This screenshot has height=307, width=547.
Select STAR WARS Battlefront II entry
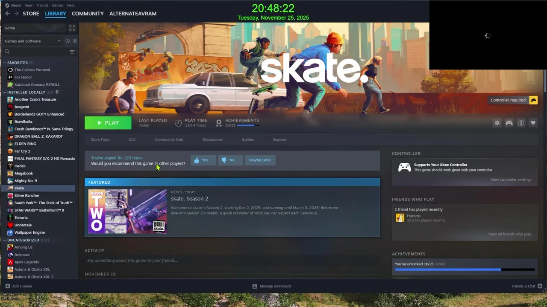(39, 210)
